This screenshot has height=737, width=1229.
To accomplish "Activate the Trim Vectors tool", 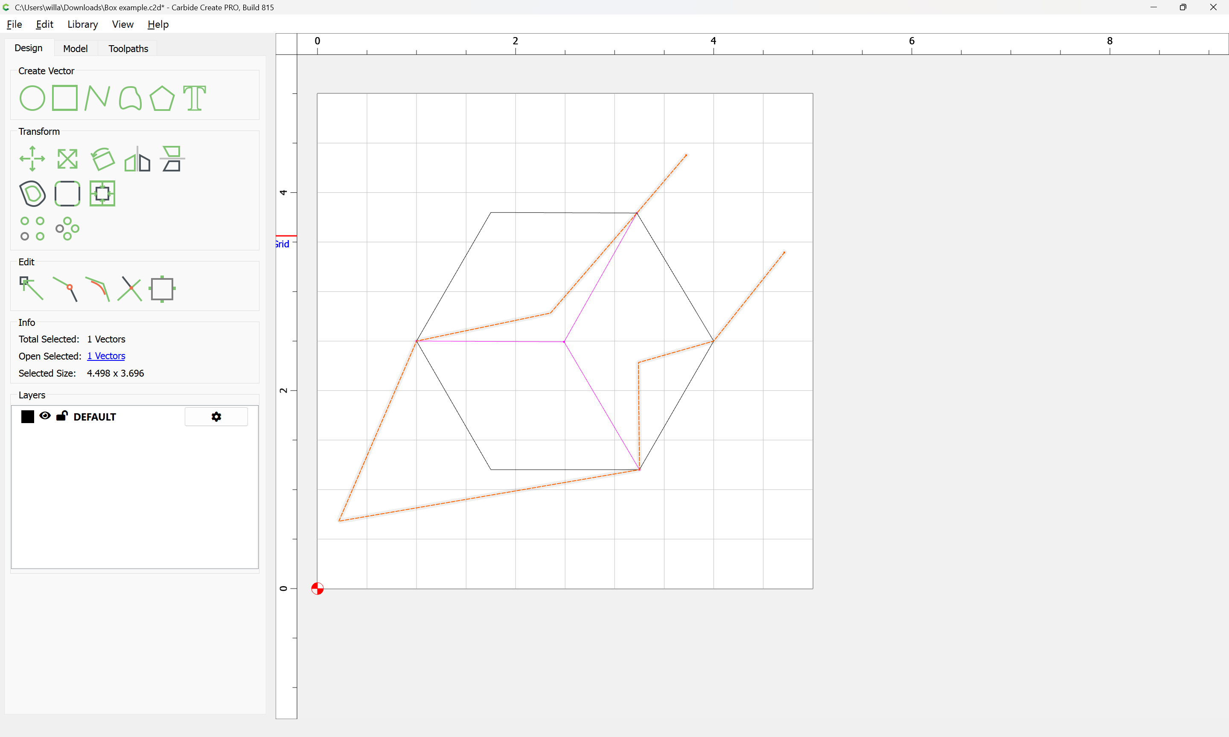I will point(130,289).
